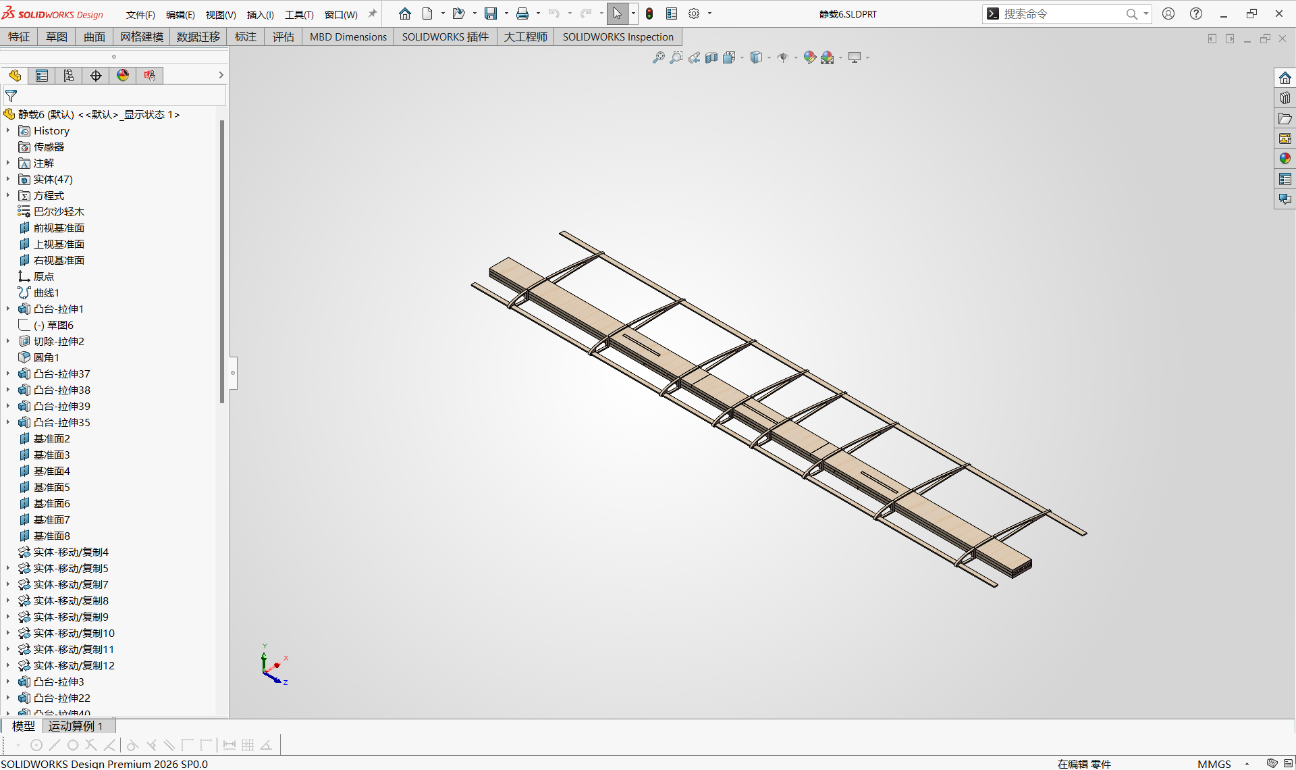Switch to the 评估 ribbon tab
This screenshot has height=770, width=1296.
[283, 36]
